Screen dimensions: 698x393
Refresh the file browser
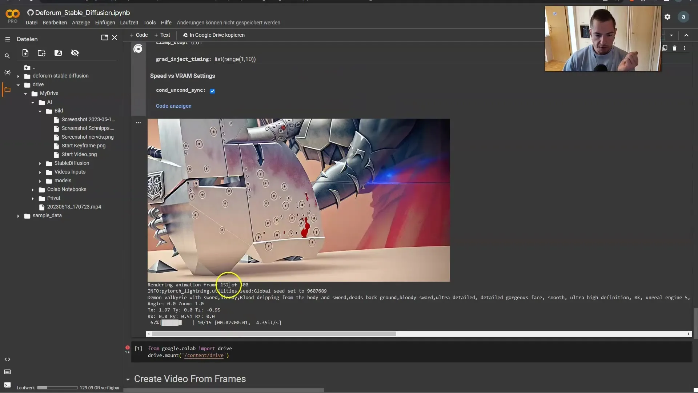[42, 53]
